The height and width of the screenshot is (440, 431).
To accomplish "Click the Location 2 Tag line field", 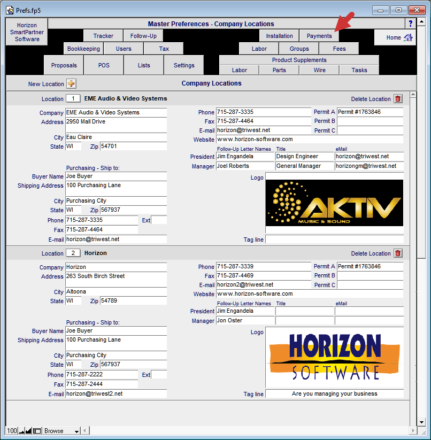I will tap(334, 393).
